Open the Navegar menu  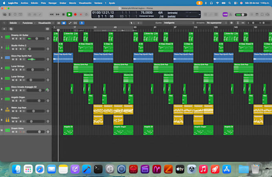(x=52, y=3)
